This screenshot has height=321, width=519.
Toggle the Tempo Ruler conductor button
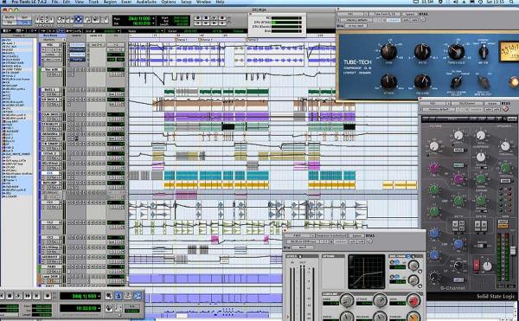pos(109,308)
